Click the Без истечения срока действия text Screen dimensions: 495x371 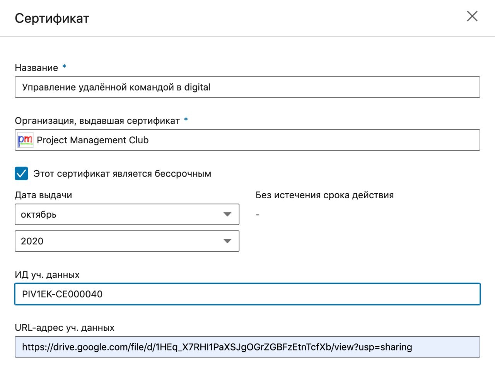tap(324, 195)
